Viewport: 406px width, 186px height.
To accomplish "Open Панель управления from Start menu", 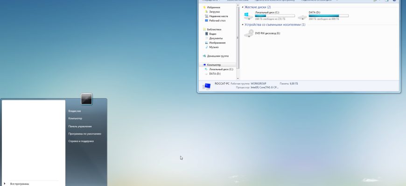I will (x=80, y=126).
